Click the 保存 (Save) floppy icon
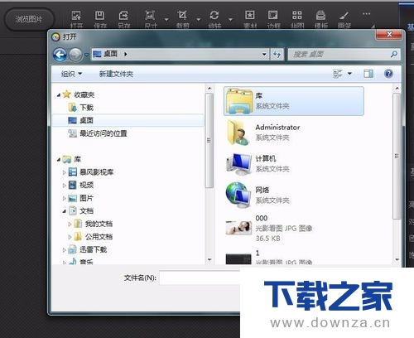414x338 pixels. (99, 16)
